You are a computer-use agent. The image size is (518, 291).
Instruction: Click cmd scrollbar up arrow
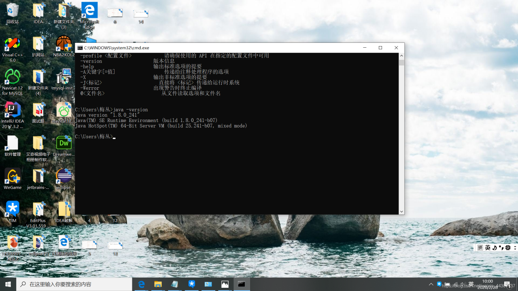tap(401, 56)
